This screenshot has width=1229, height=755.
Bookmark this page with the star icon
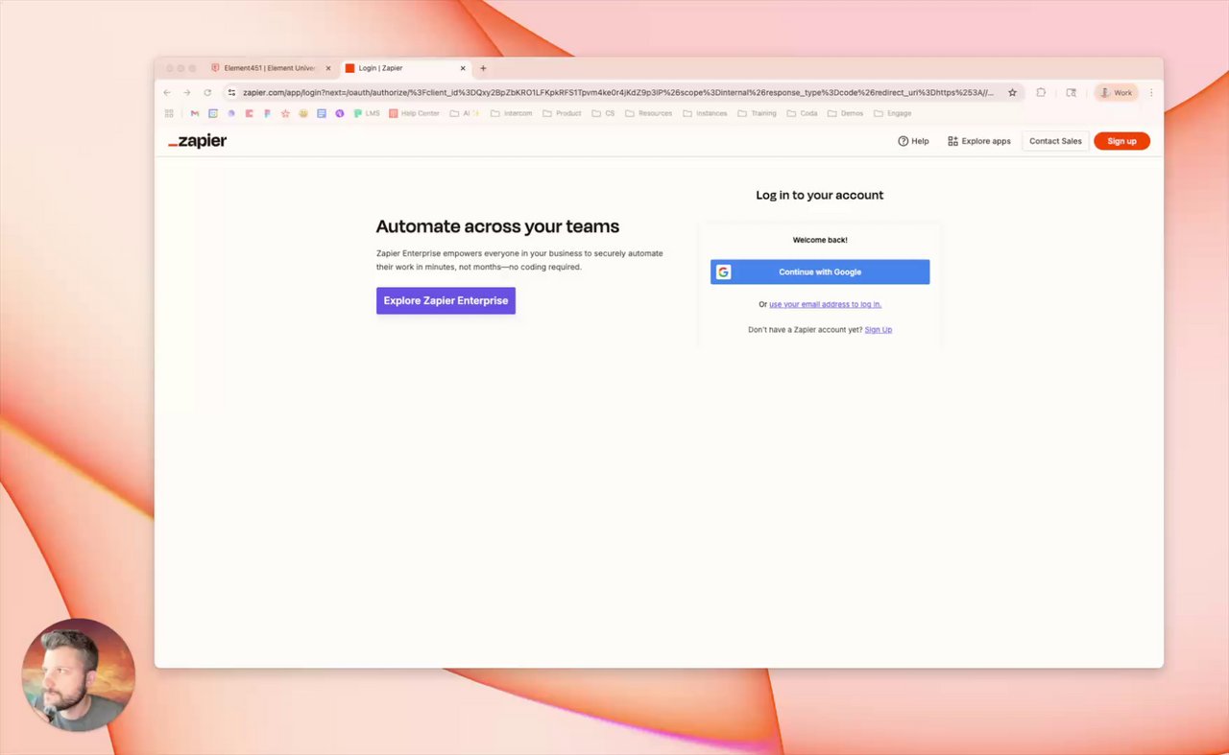click(1012, 93)
